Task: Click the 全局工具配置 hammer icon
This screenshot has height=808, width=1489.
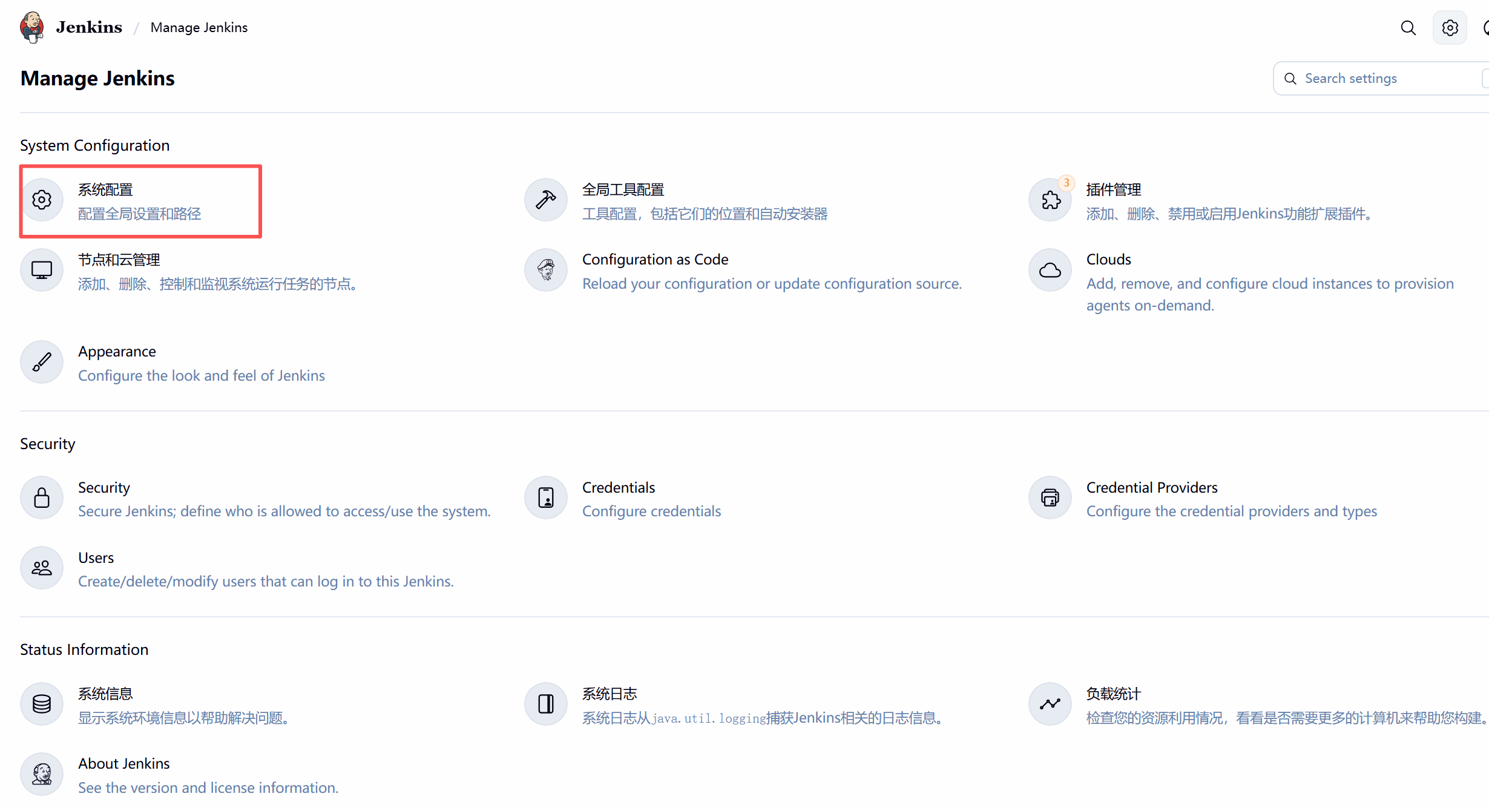Action: (546, 200)
